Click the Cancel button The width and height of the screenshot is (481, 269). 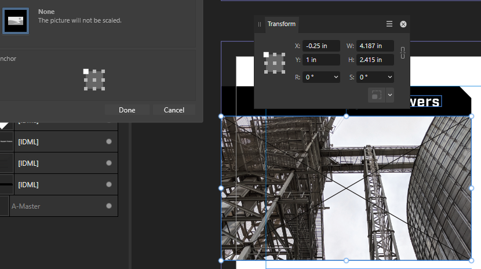(x=174, y=110)
